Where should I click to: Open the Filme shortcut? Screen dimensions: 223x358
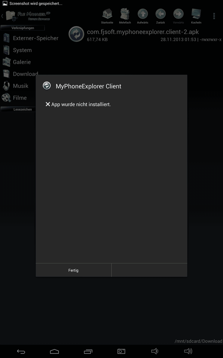click(14, 98)
